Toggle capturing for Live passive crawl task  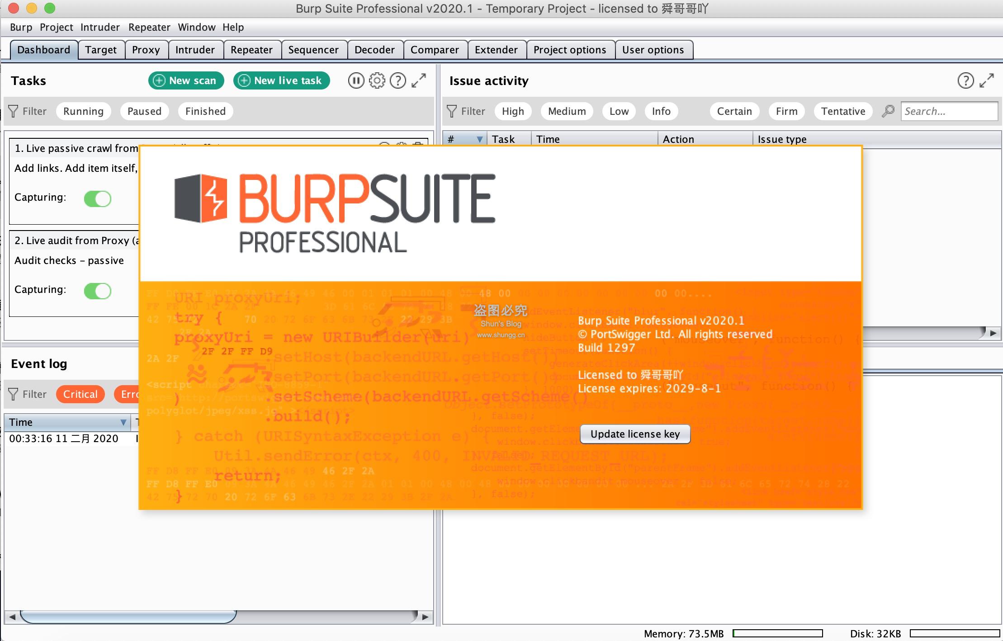(98, 198)
